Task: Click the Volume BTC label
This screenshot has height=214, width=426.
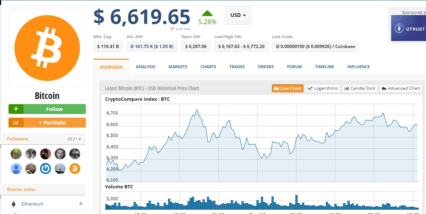Action: [x=119, y=187]
